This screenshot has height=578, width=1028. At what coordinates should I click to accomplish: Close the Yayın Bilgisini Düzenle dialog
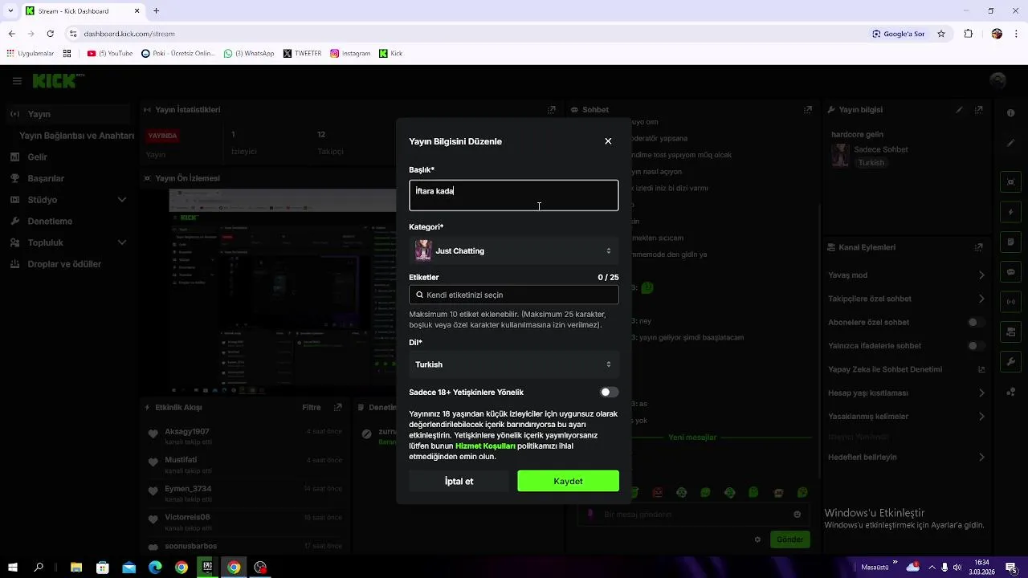(608, 141)
